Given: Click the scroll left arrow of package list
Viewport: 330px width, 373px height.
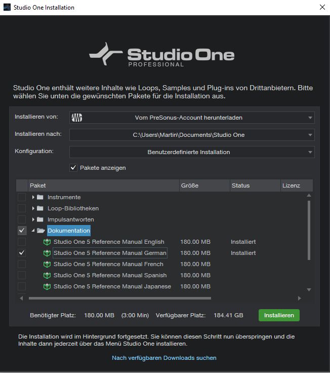Looking at the screenshot, I should pos(21,298).
